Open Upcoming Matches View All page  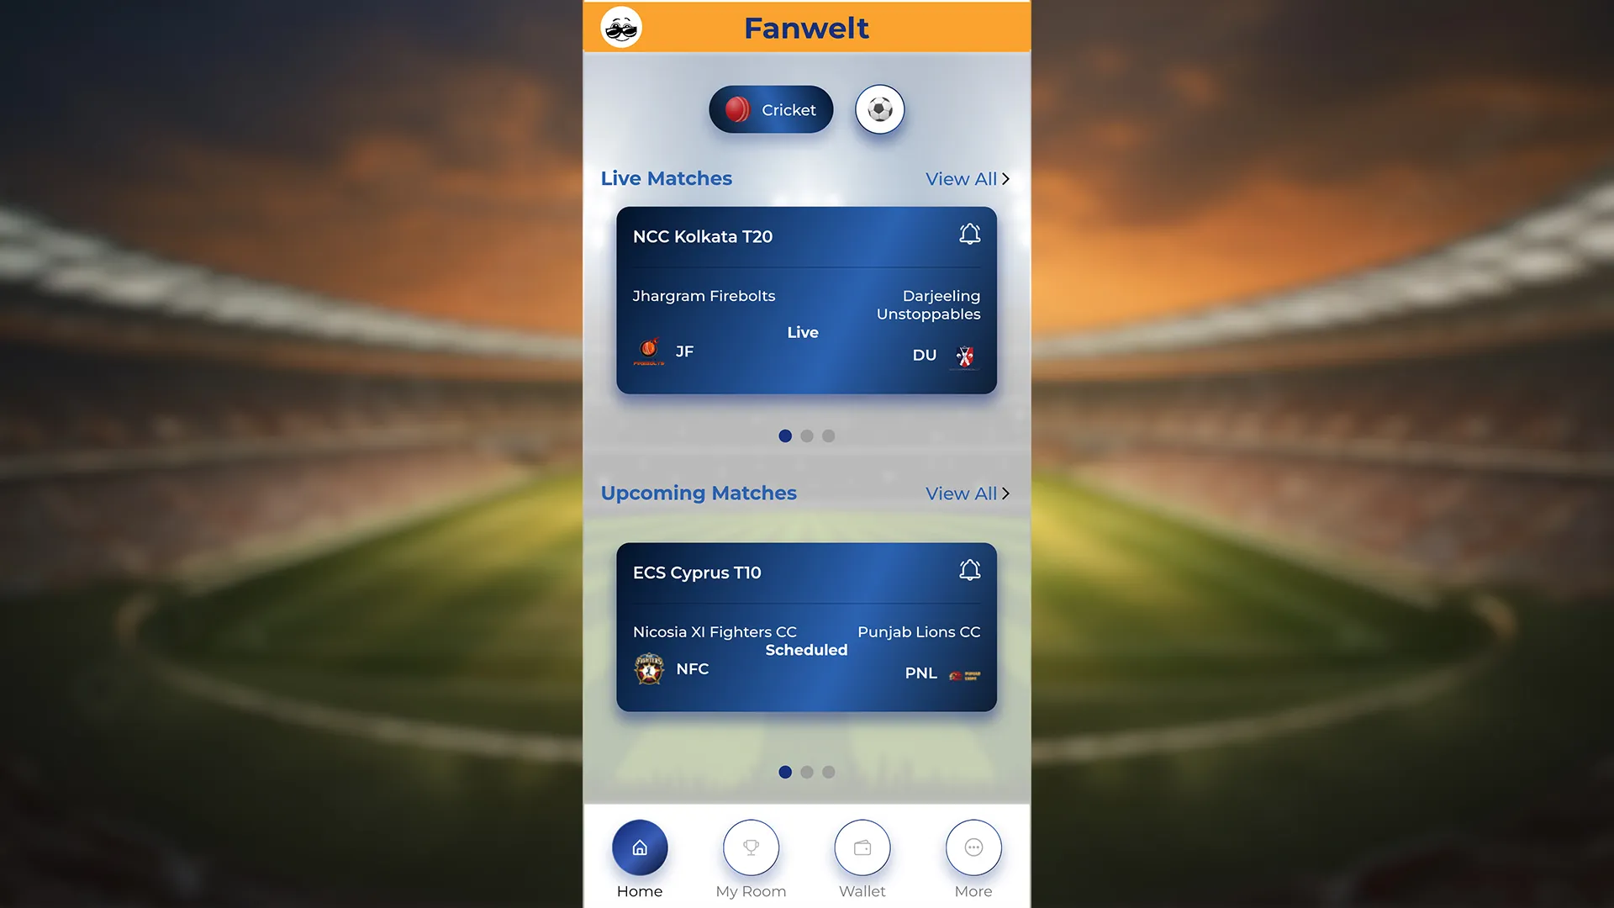pos(968,494)
